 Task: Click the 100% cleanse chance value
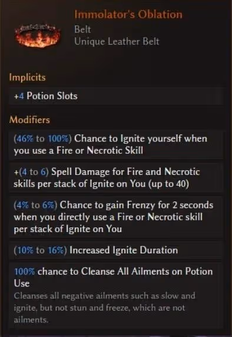24,272
